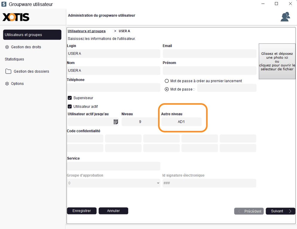Viewport: 297px width, 229px height.
Task: Toggle the Utilisateur actif checkbox
Action: tap(70, 106)
